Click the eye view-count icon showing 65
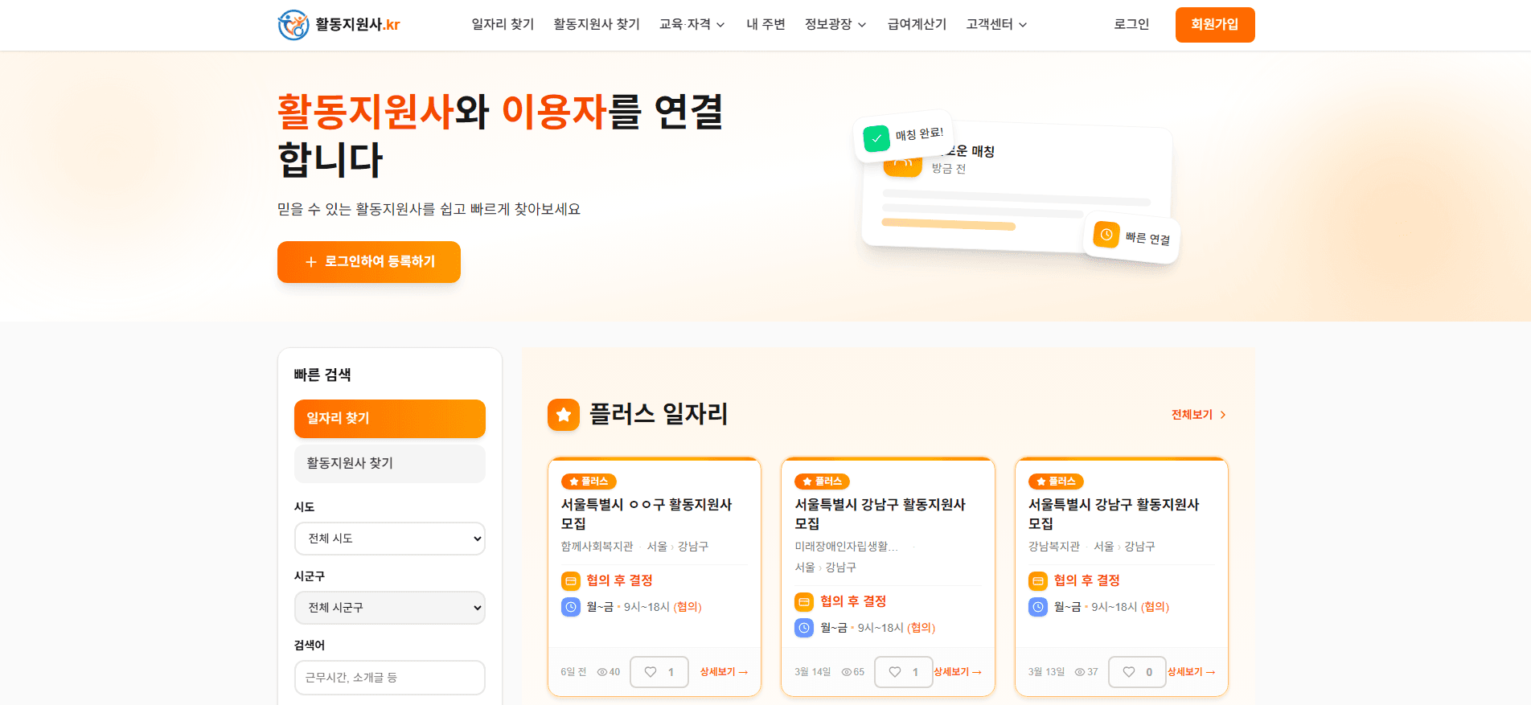 click(846, 672)
